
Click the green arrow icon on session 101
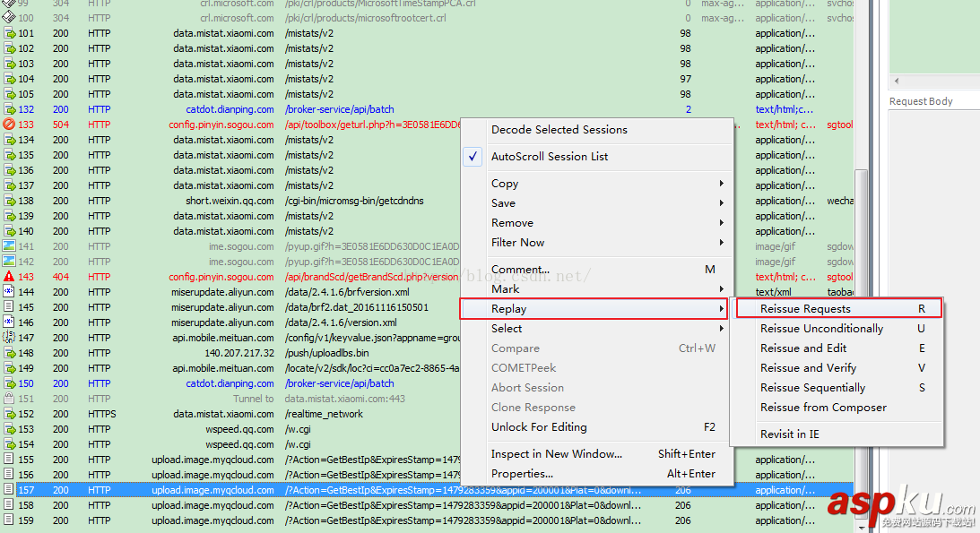(x=9, y=33)
